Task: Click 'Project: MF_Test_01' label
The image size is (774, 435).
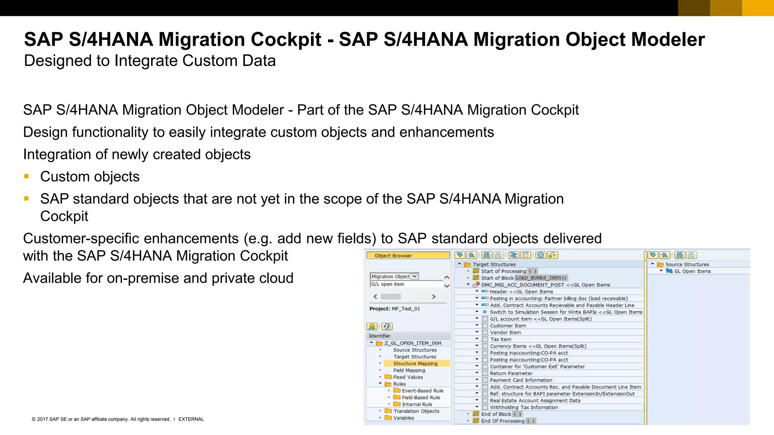Action: pyautogui.click(x=395, y=309)
